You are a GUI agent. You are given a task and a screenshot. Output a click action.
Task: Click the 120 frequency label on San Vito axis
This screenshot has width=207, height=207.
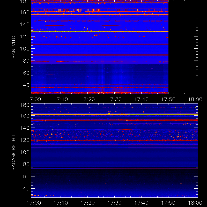point(25,36)
